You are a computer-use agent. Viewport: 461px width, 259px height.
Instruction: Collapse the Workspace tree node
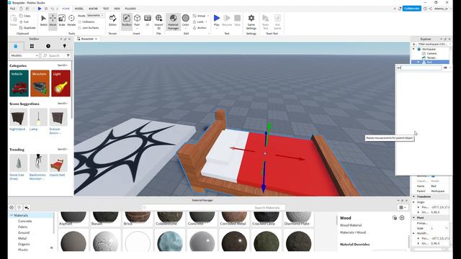(413, 49)
